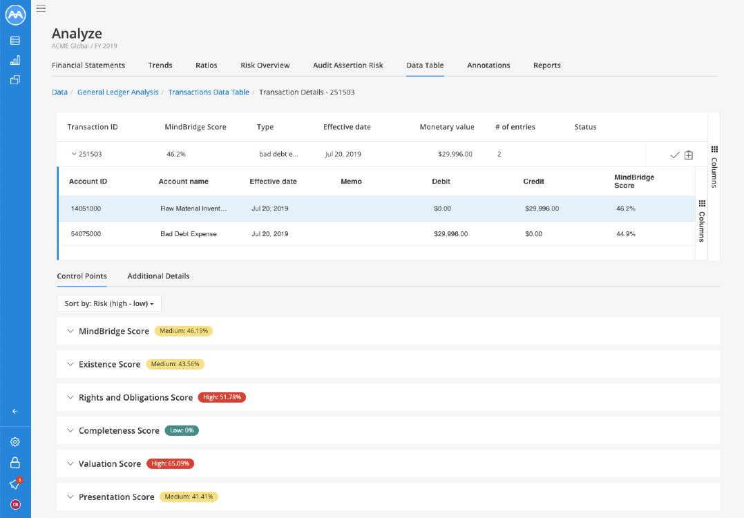The image size is (744, 518).
Task: Open announcements megaphone icon
Action: (x=15, y=484)
